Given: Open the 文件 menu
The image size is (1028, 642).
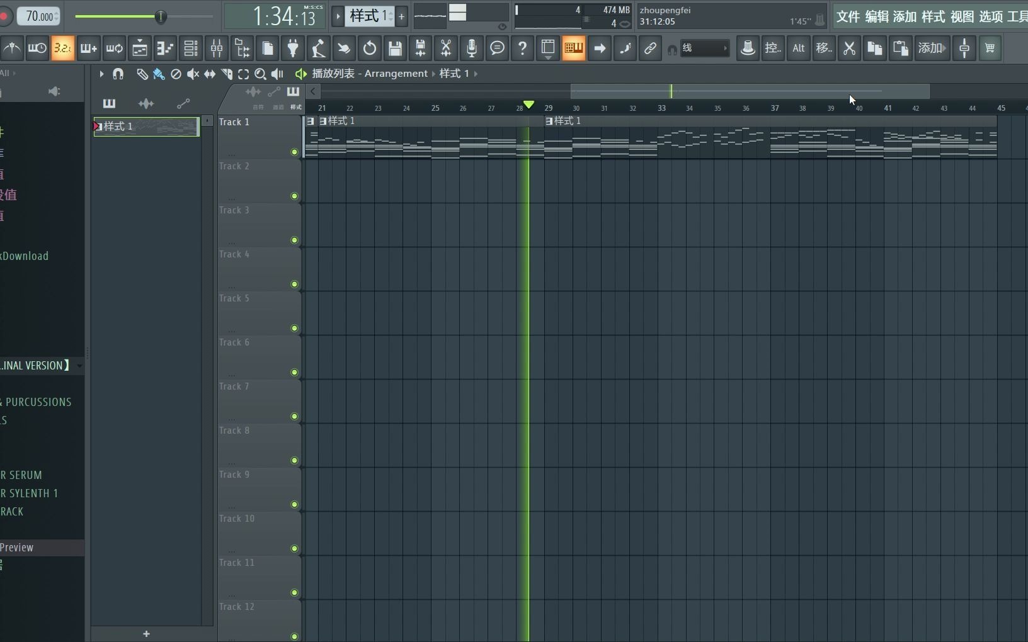Looking at the screenshot, I should click(848, 17).
